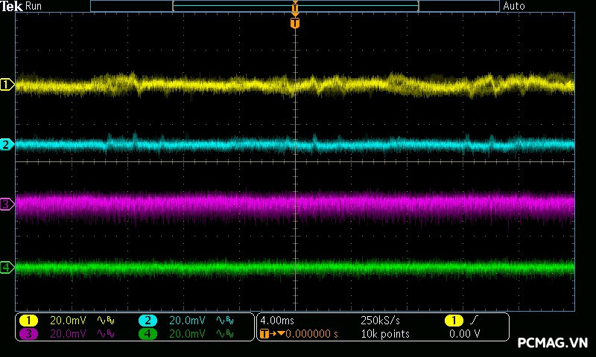
Task: Click the Tek logo in the corner
Action: click(x=11, y=6)
